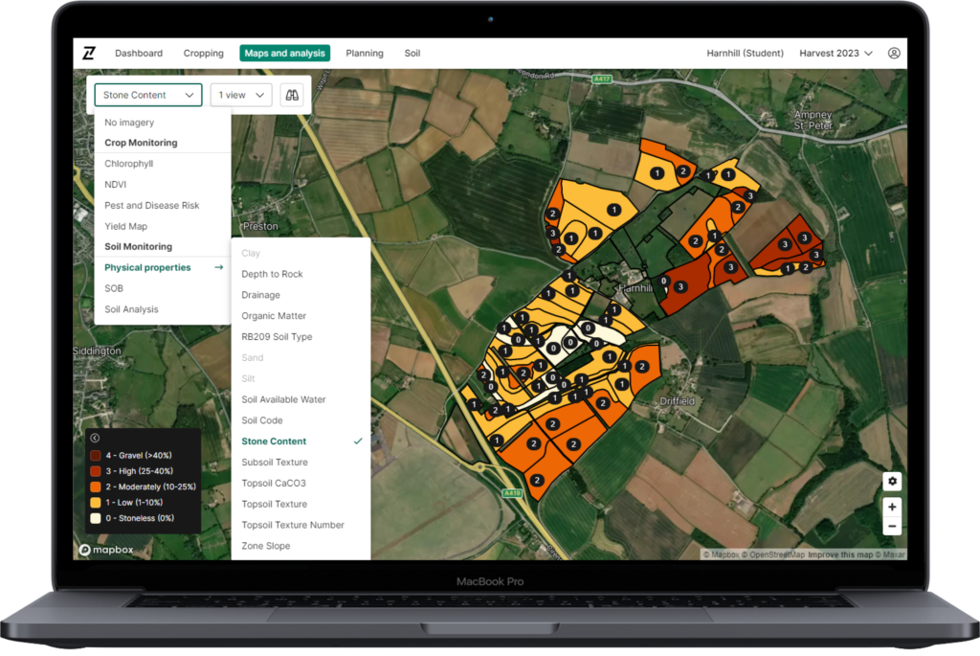Click the binoculars search icon

pyautogui.click(x=292, y=95)
